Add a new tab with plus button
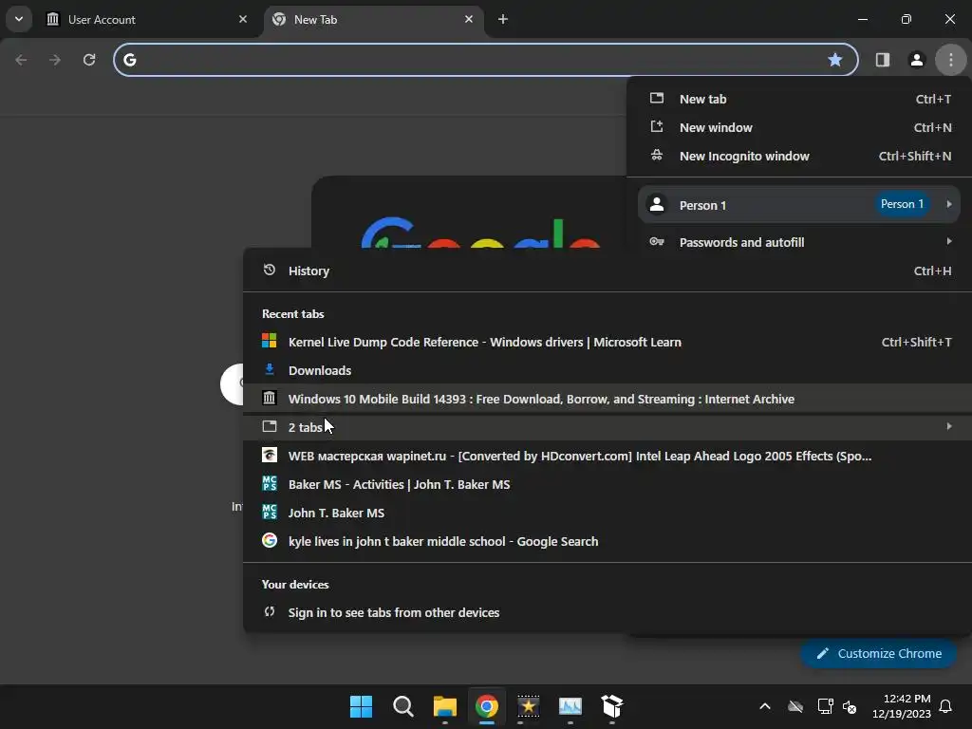The height and width of the screenshot is (729, 972). click(503, 19)
